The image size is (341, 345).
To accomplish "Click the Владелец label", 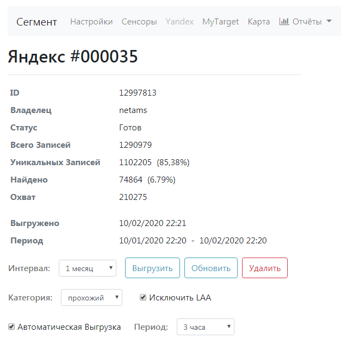I will coord(31,110).
